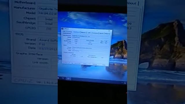Click the Graphic Interface Link Width value
Viewport: 185px width, 104px height.
coord(82,57)
